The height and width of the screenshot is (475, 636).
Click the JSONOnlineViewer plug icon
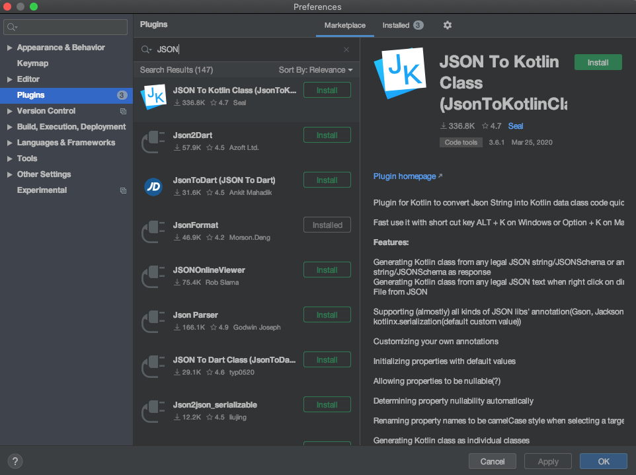153,276
